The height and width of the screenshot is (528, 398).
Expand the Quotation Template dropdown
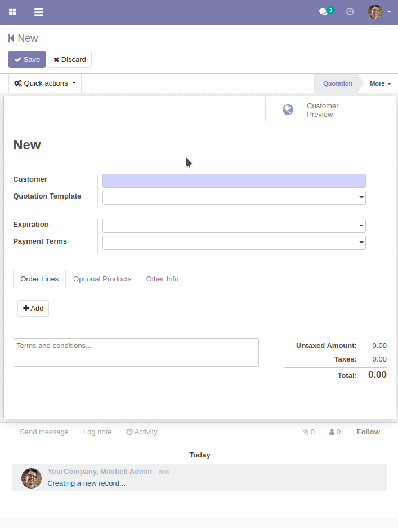[x=360, y=197]
